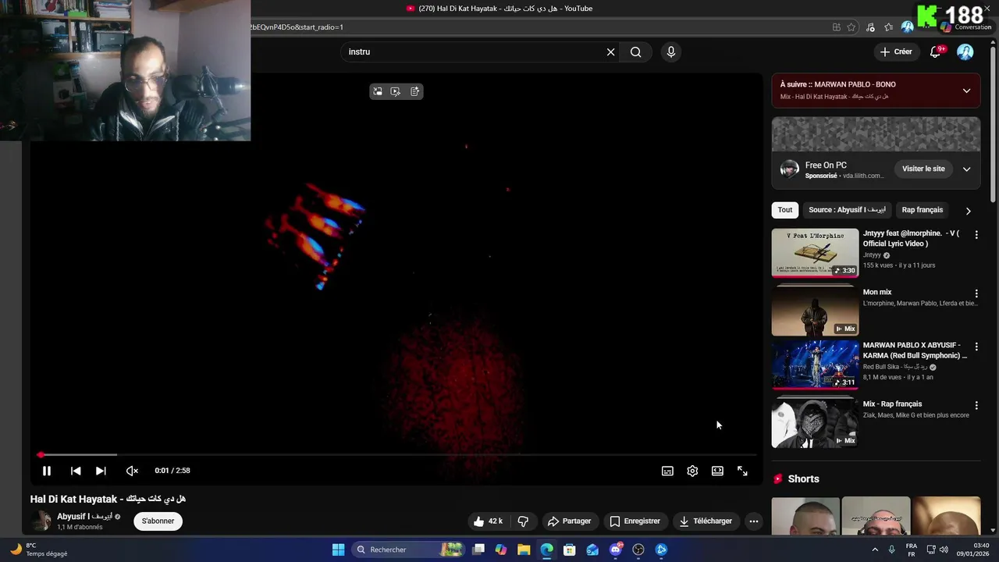Open the weather widget showing 8°C
This screenshot has width=999, height=562.
click(x=39, y=550)
